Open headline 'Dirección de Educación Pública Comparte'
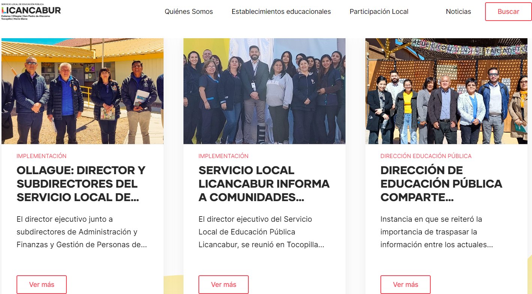The image size is (532, 294). point(441,184)
